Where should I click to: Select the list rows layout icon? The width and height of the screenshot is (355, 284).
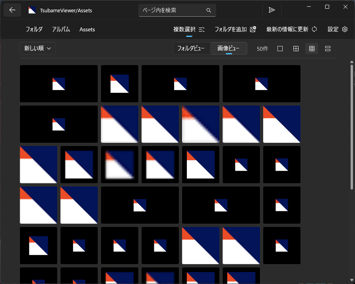(328, 48)
